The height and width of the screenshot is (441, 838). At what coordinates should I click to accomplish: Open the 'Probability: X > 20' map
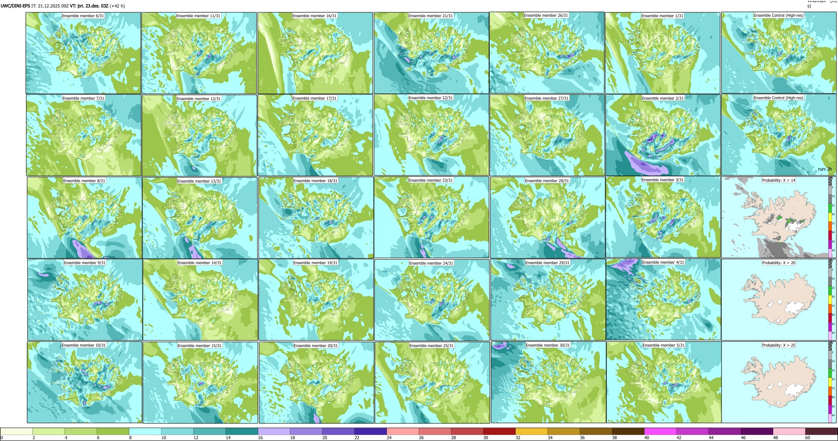[779, 300]
